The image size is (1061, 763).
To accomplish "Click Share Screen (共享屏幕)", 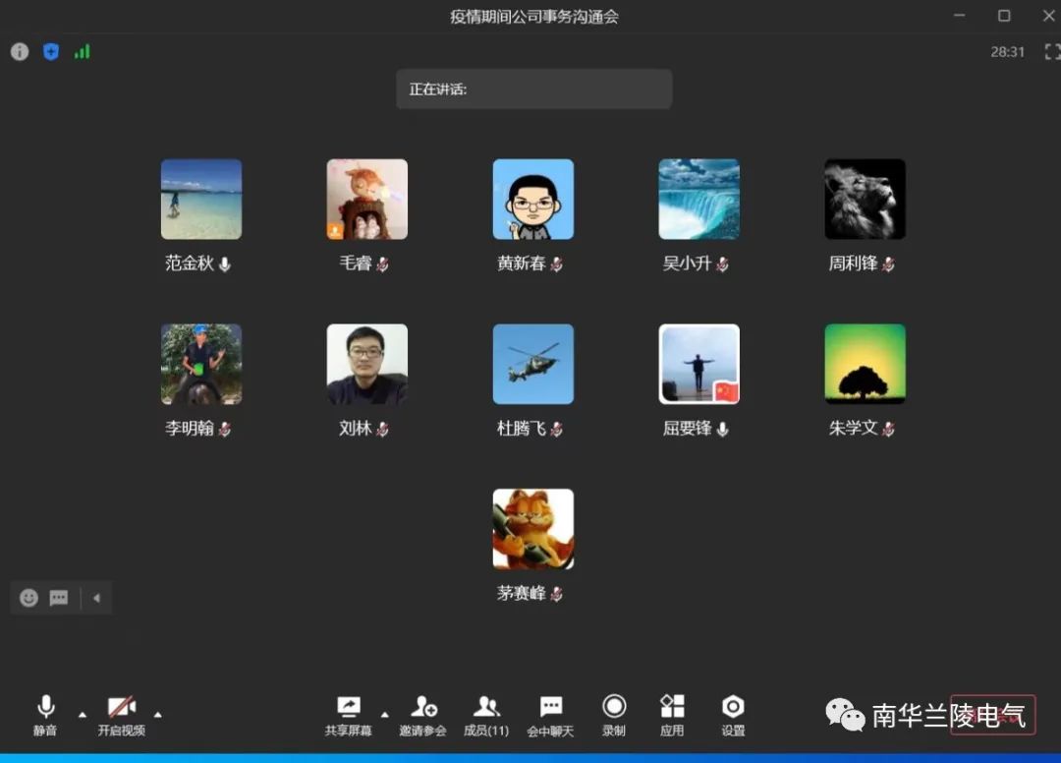I will 349,714.
